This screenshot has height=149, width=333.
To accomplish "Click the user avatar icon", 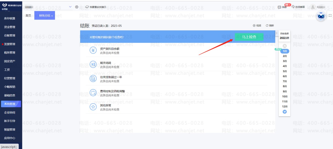I will [x=313, y=7].
